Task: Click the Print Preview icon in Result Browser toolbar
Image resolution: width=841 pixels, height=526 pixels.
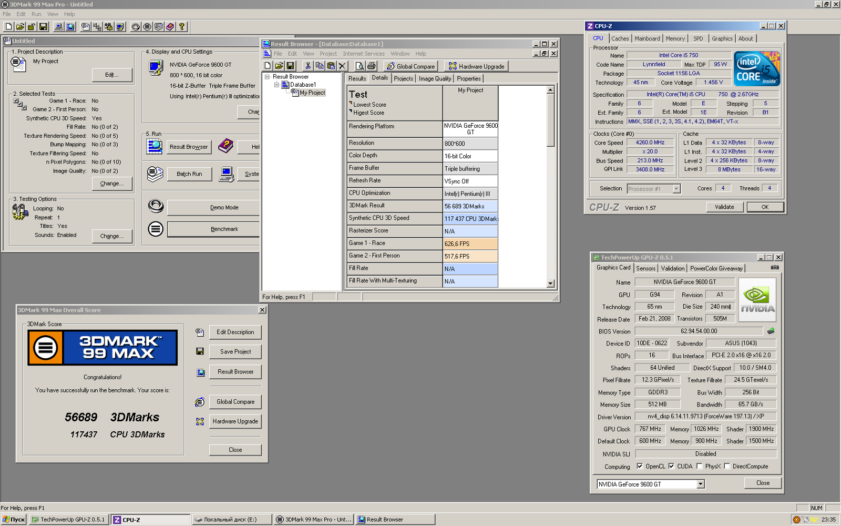Action: (x=360, y=66)
